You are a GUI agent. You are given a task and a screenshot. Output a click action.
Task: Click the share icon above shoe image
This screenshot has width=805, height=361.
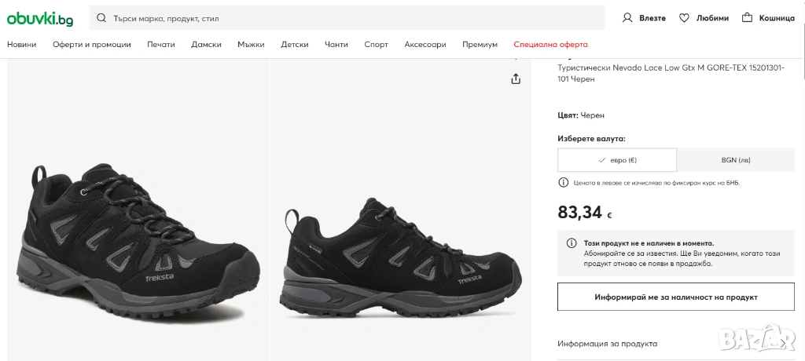click(516, 78)
